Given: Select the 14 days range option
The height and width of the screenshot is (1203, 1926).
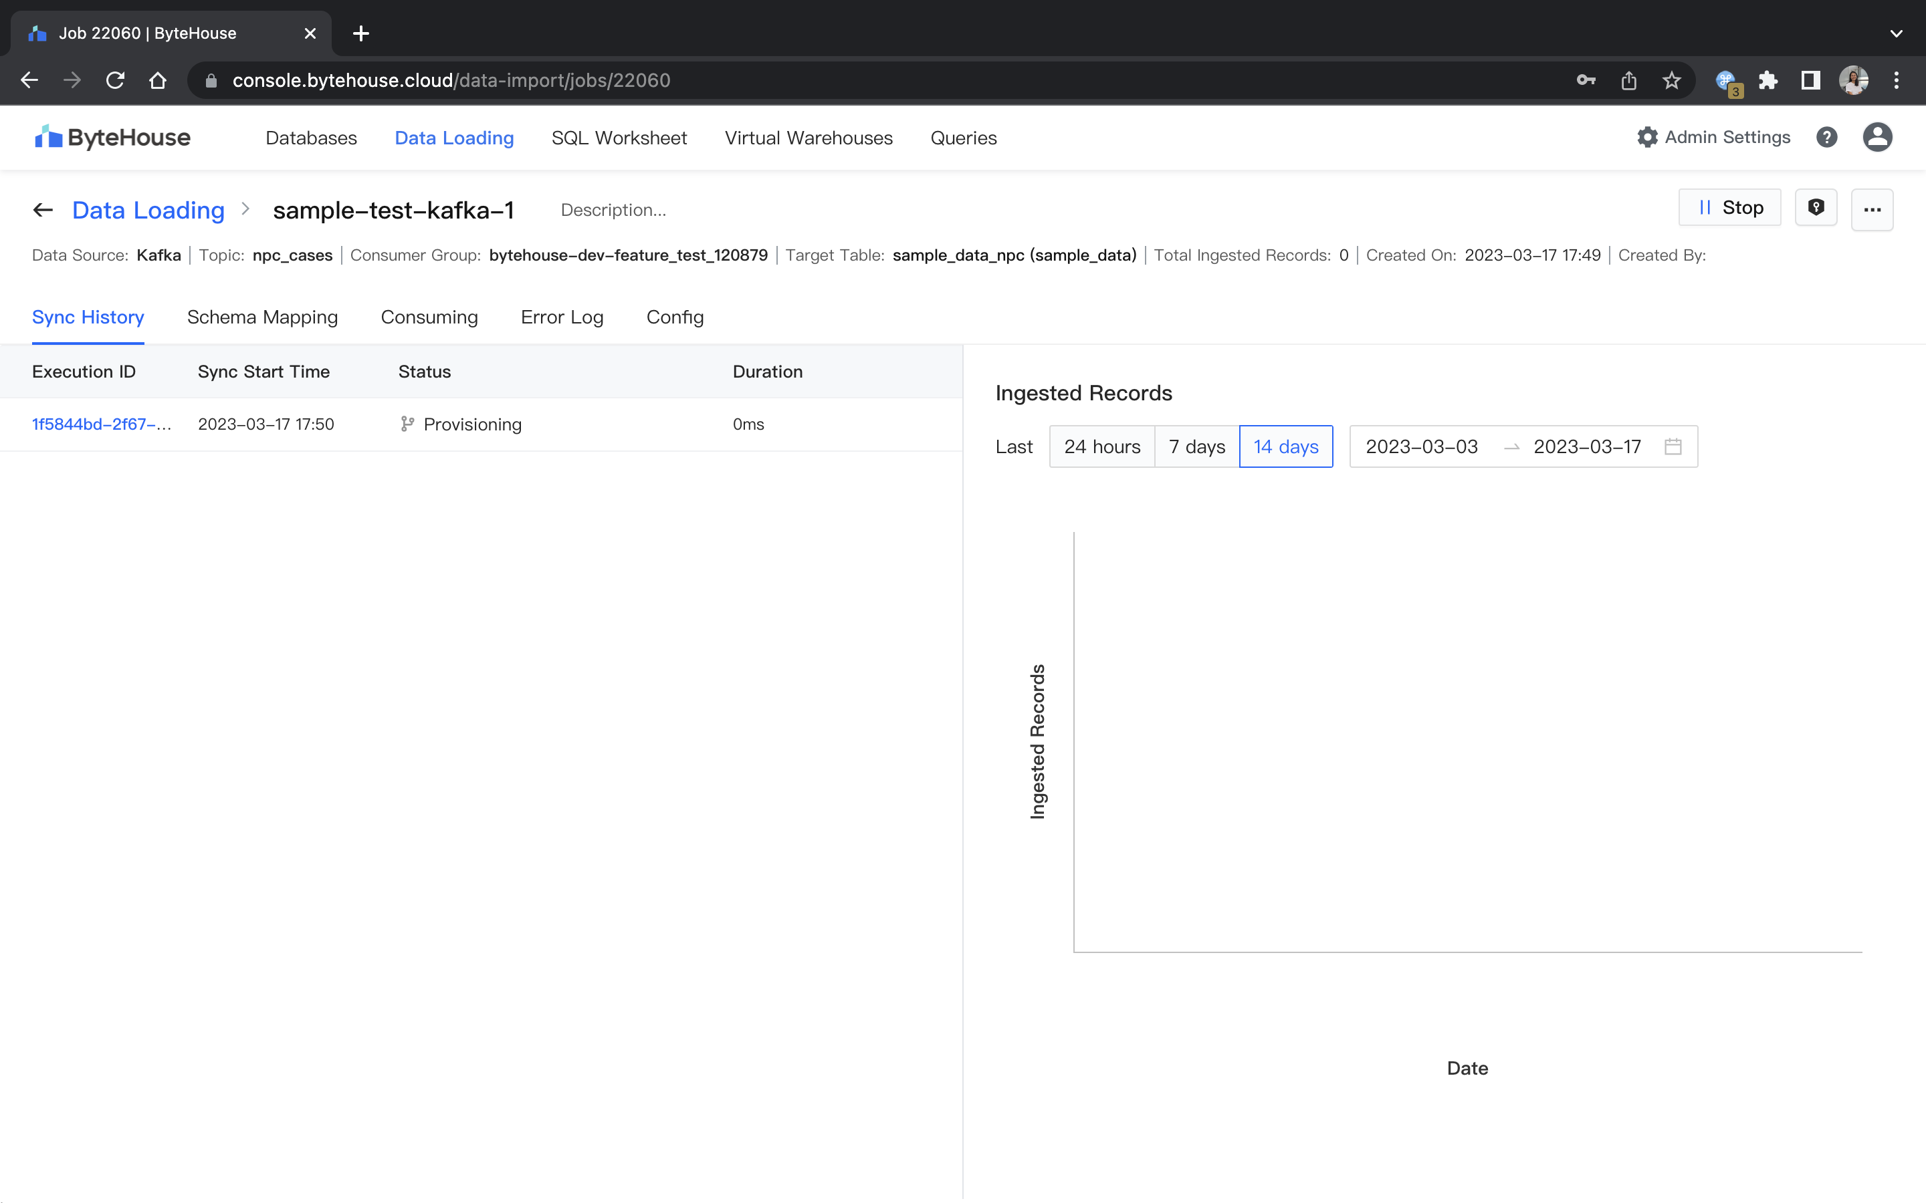Looking at the screenshot, I should [1285, 446].
